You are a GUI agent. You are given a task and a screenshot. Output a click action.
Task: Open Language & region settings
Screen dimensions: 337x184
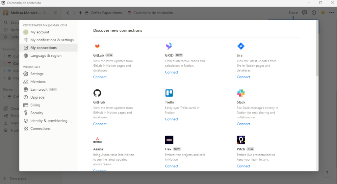pyautogui.click(x=48, y=56)
